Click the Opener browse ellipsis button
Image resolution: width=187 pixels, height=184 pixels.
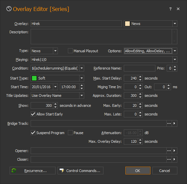point(169,151)
